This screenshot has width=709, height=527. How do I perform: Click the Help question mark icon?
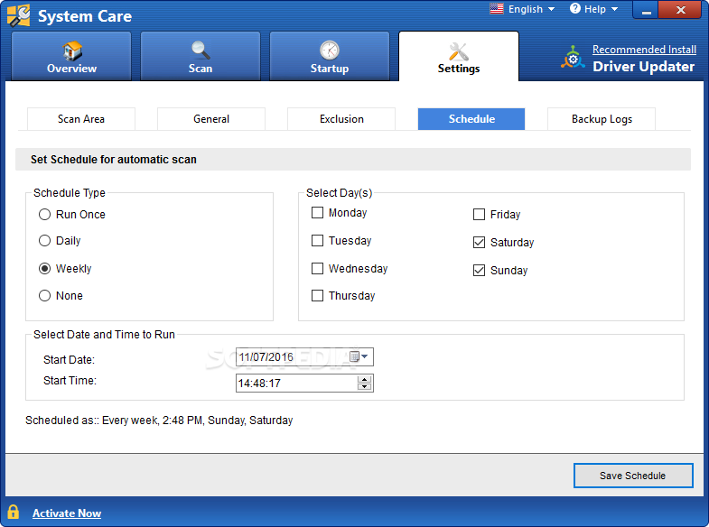[574, 9]
